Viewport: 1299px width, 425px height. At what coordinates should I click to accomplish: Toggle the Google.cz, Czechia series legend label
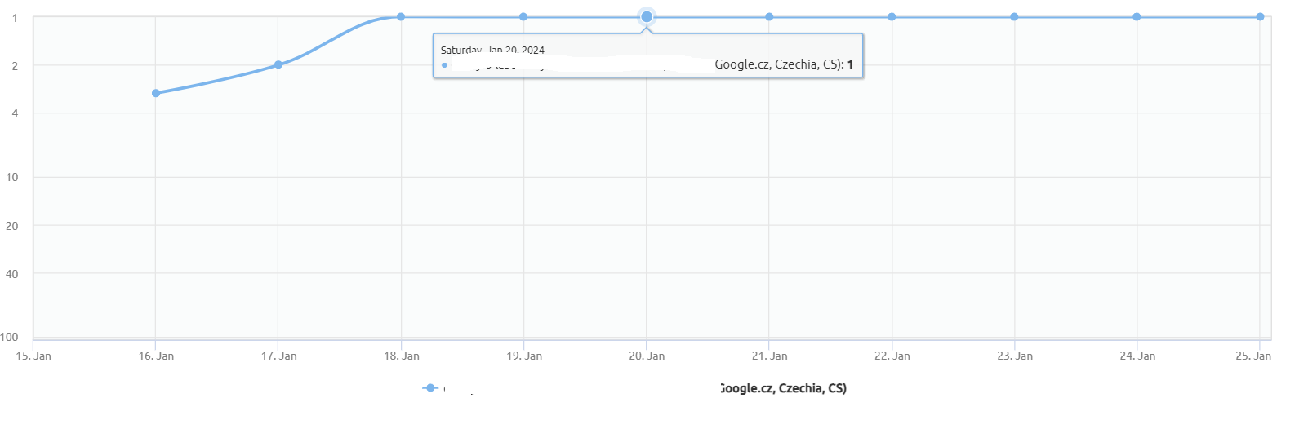[x=782, y=388]
